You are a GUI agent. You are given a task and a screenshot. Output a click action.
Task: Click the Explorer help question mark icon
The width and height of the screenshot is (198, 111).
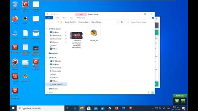coord(153,18)
